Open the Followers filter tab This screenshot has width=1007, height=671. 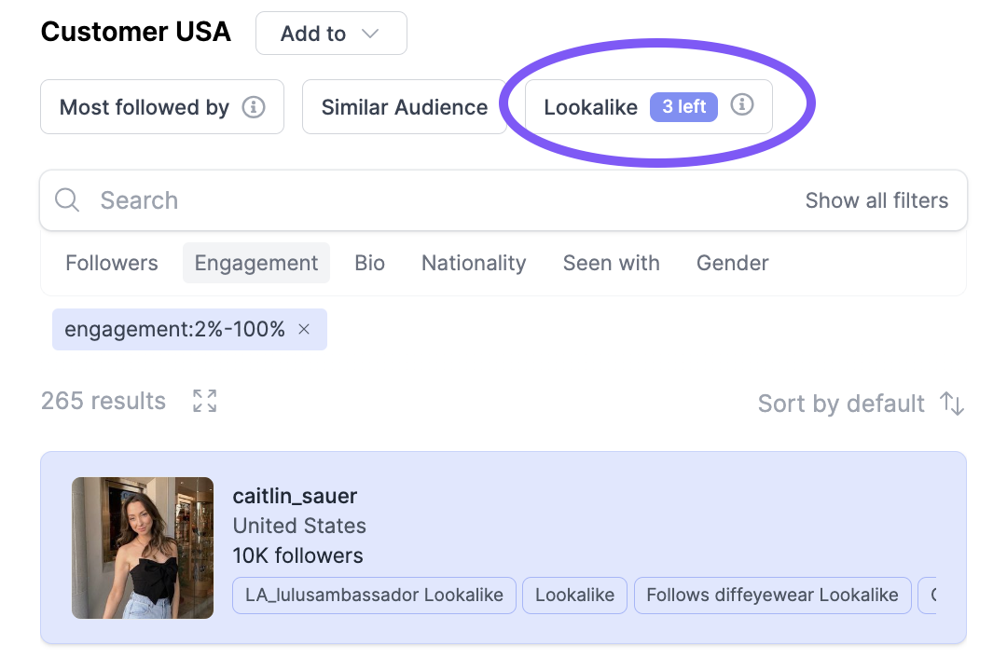click(x=112, y=263)
